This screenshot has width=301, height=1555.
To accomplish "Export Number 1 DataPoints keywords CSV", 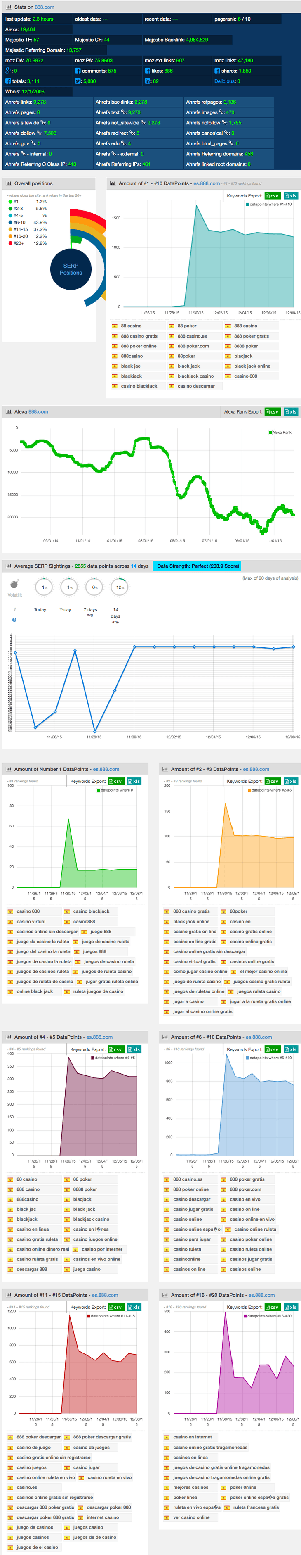I will click(x=115, y=781).
